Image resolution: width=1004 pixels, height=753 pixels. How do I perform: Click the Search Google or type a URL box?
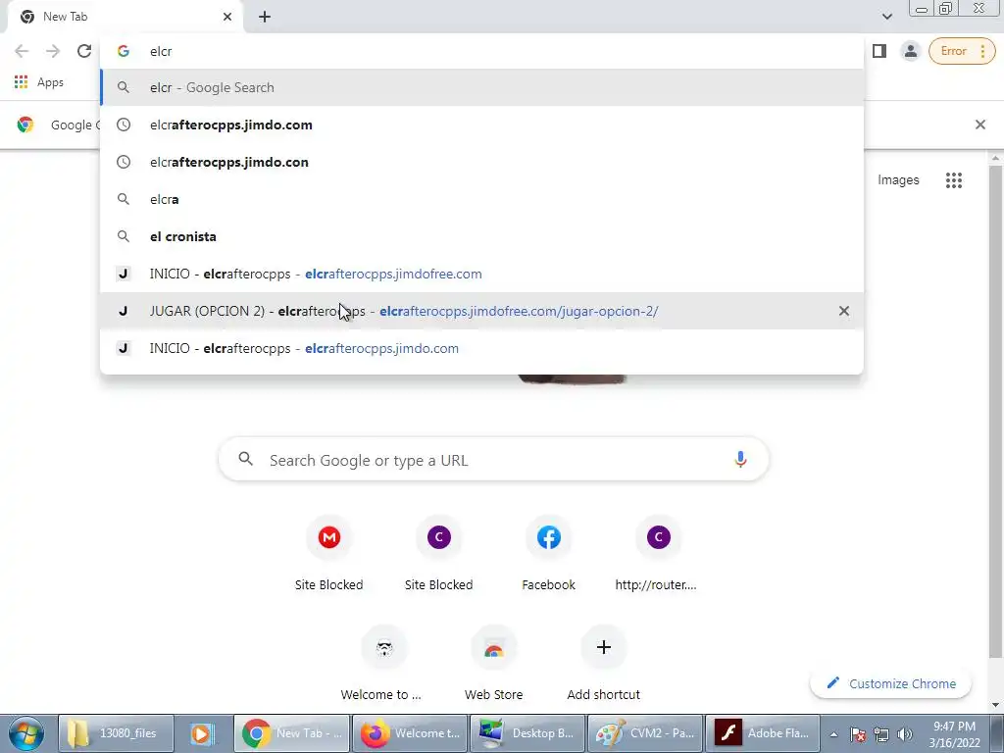point(493,460)
